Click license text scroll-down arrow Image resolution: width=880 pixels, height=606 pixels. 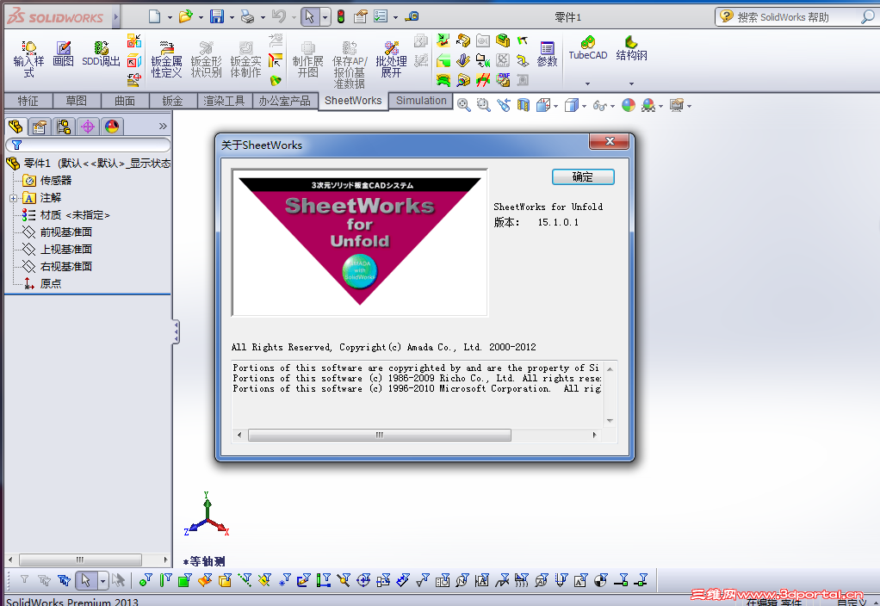[610, 421]
